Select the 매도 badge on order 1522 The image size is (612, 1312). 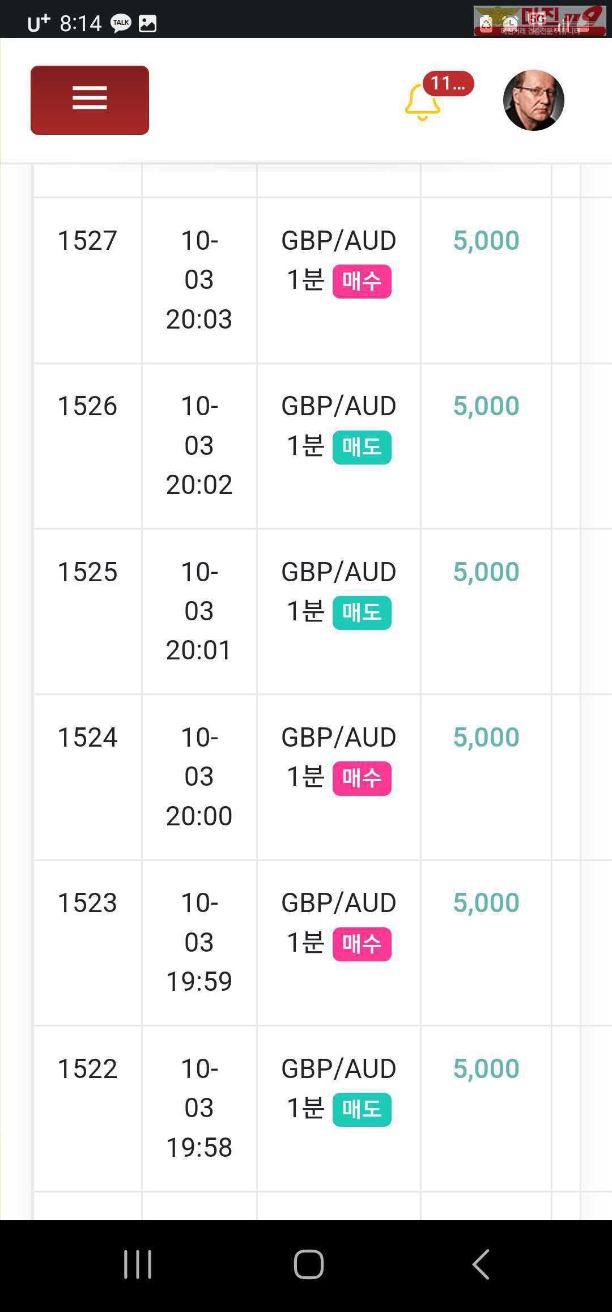tap(362, 1109)
